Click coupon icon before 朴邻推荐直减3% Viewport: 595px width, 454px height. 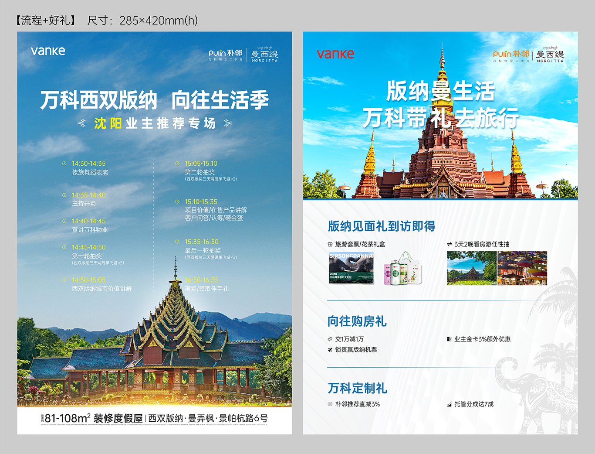pyautogui.click(x=330, y=404)
